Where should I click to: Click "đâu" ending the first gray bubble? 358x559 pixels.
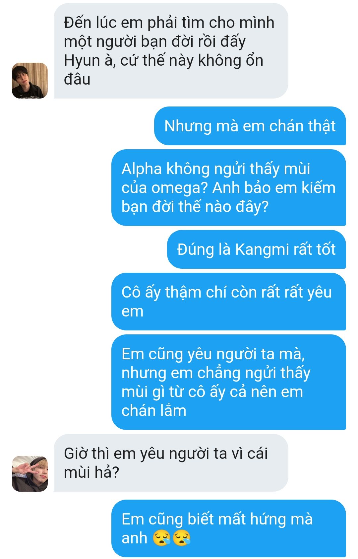click(x=77, y=80)
